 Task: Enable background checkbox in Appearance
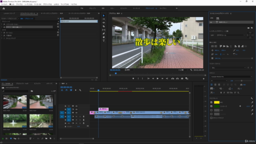point(211,110)
